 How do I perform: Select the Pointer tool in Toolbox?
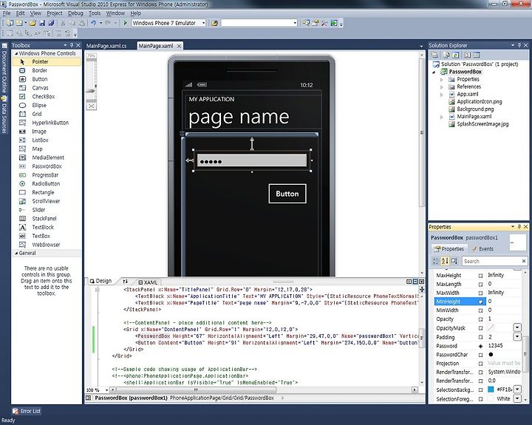pyautogui.click(x=47, y=61)
